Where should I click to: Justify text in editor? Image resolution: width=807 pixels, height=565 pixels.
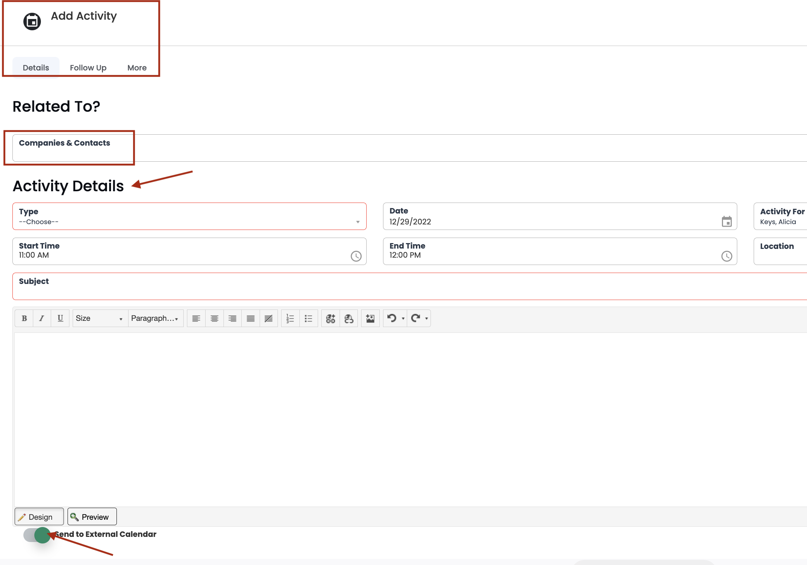(250, 318)
